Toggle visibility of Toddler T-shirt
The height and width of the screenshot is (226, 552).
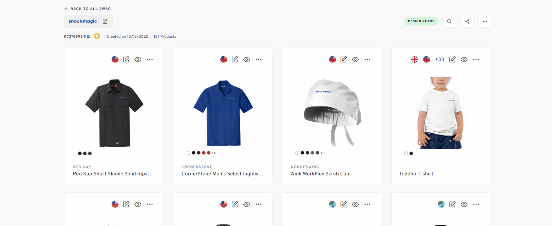point(464,59)
